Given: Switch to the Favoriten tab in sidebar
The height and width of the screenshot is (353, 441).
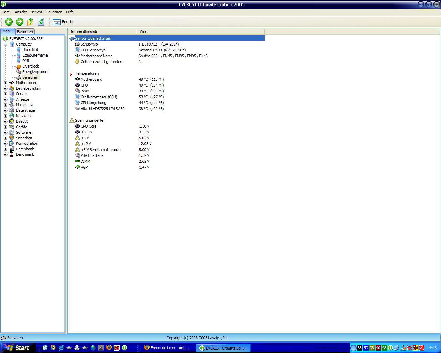Looking at the screenshot, I should click(x=25, y=31).
